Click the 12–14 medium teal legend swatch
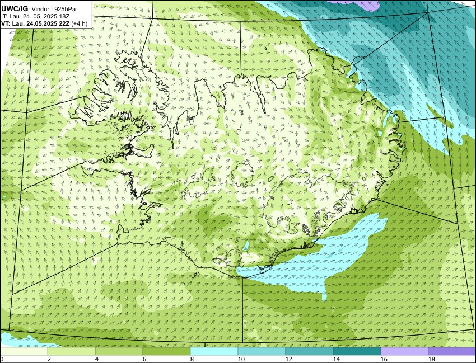Screen dimensions: 476x363 click(309, 351)
